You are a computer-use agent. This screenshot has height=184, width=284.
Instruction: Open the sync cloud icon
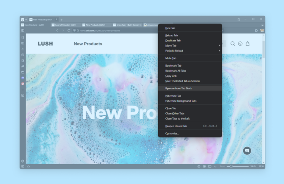click(28, 166)
